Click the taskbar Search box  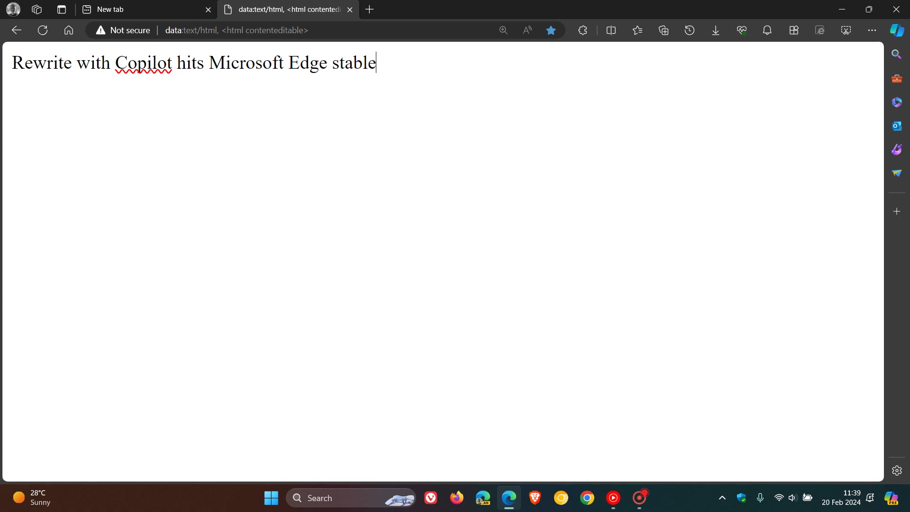coord(351,498)
